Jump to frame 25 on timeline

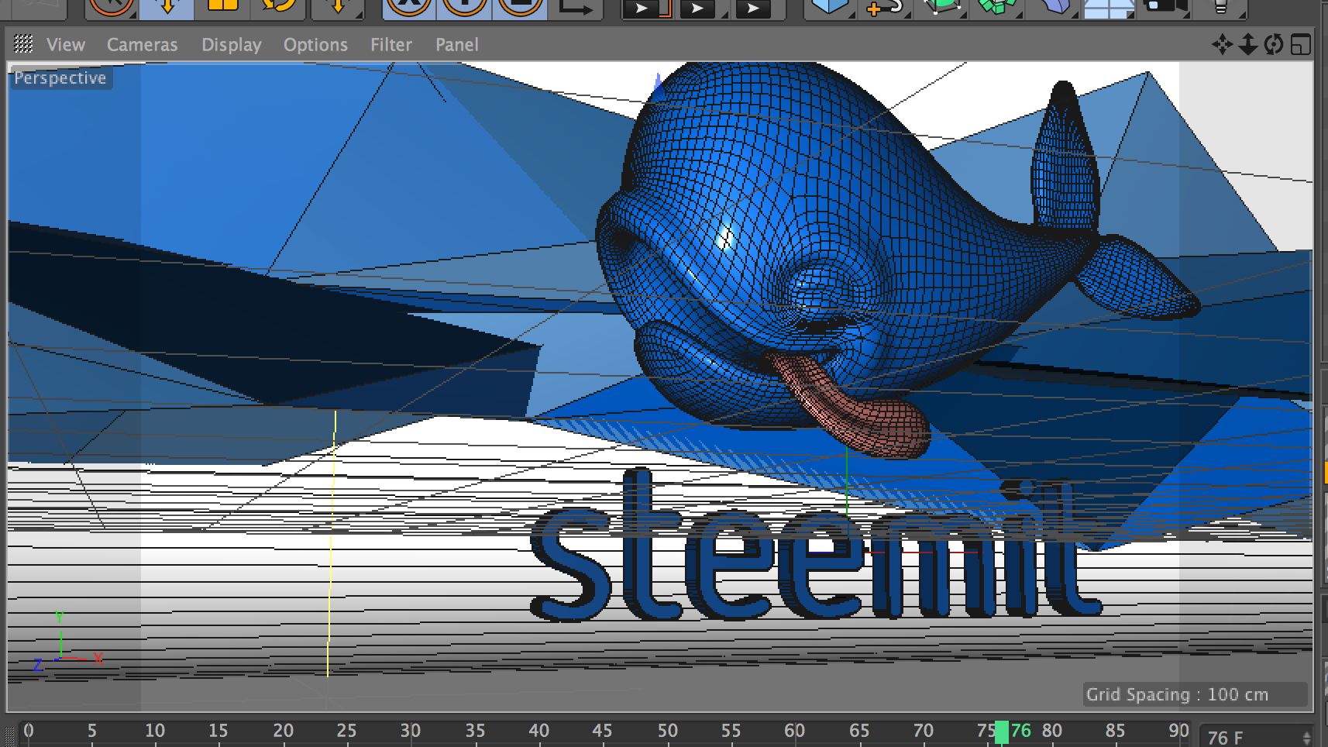click(x=346, y=731)
